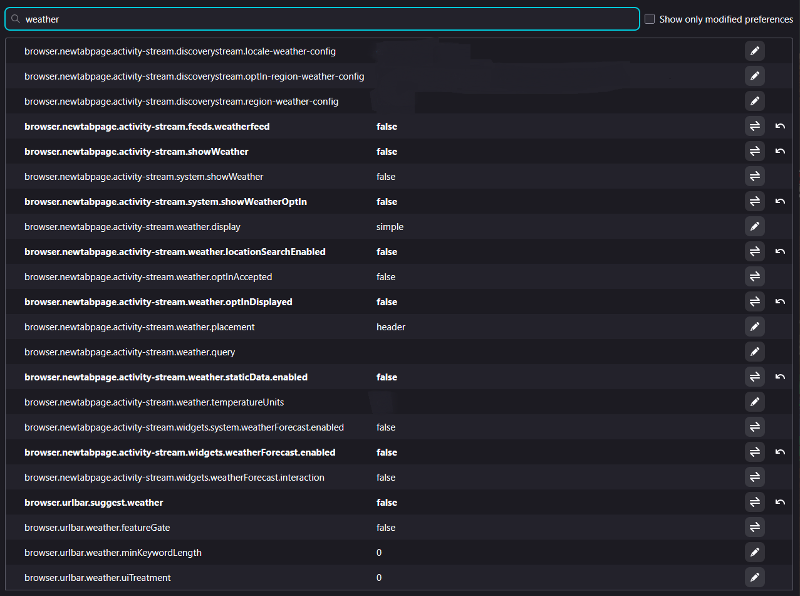
Task: Reset feeds.weatherfeed to default
Action: pos(780,126)
